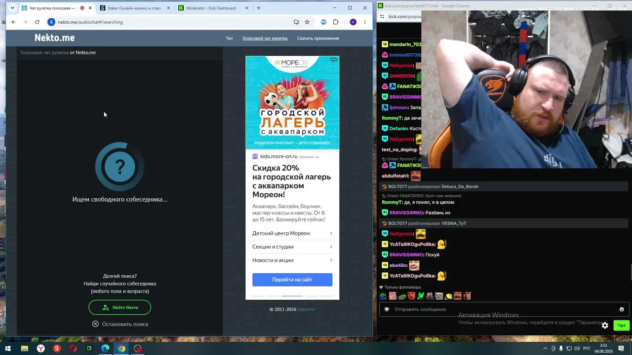Switch the РУС keyboard language indicator
This screenshot has width=632, height=355.
(587, 349)
